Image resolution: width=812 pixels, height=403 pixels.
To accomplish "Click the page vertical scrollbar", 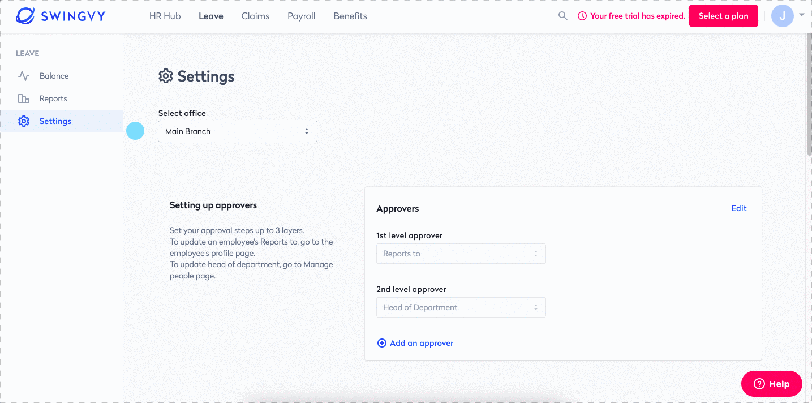I will 808,93.
